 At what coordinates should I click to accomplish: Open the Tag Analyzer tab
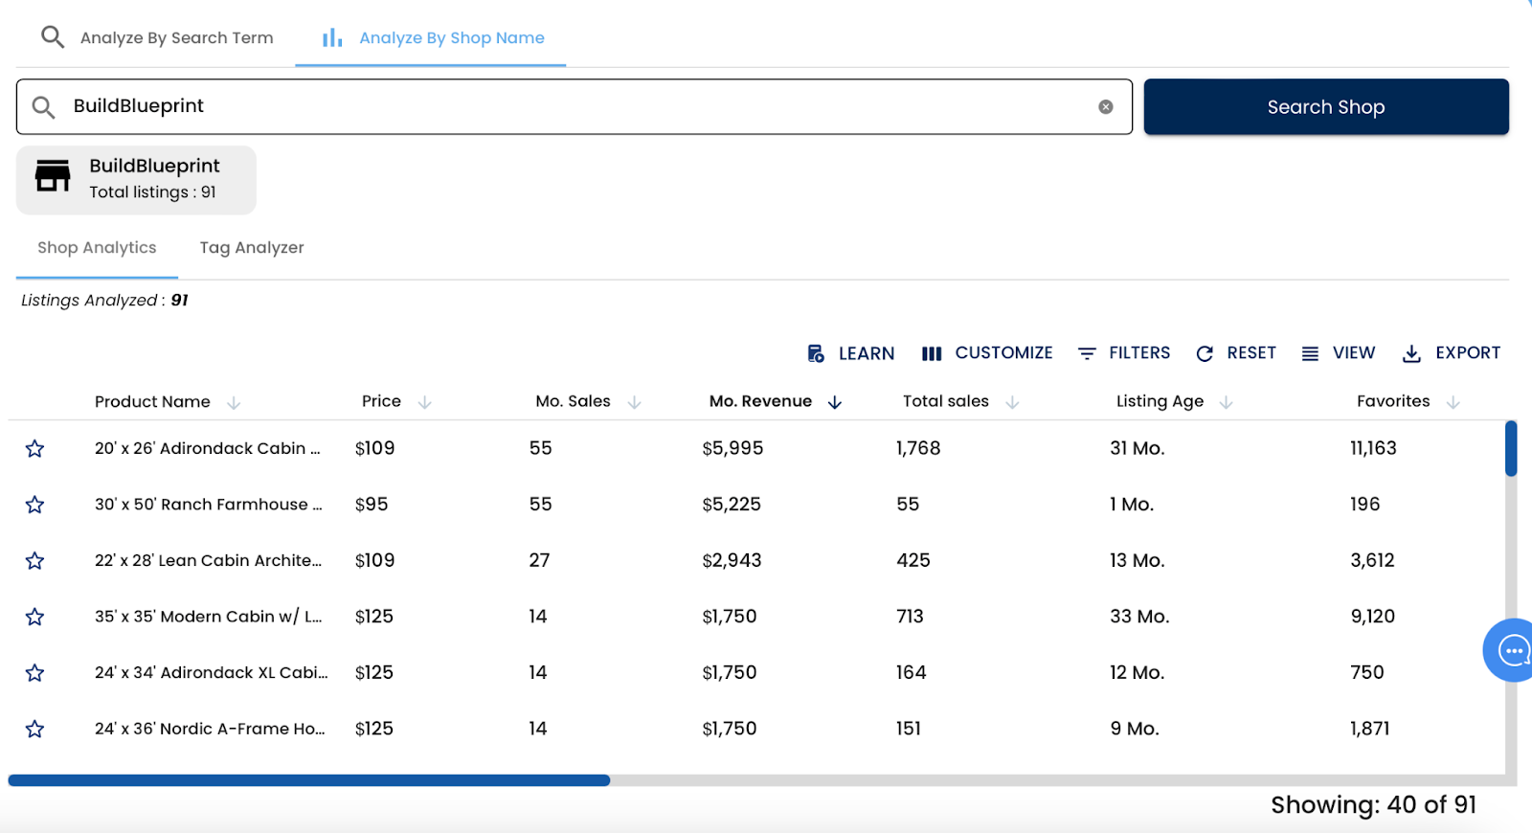[x=252, y=248]
